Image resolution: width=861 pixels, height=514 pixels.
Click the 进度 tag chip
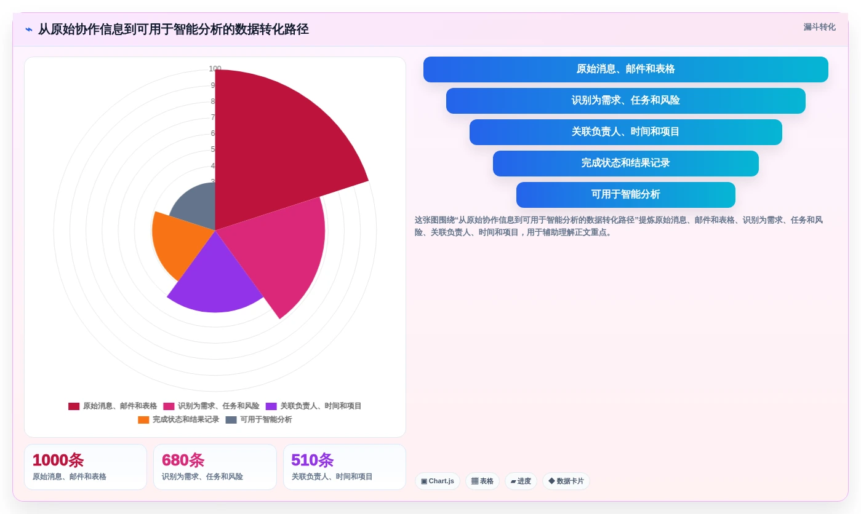(x=521, y=481)
